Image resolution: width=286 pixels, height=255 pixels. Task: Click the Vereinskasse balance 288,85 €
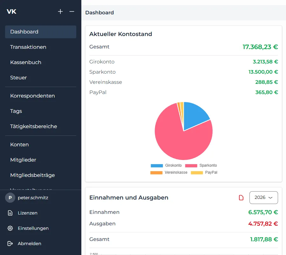(267, 82)
